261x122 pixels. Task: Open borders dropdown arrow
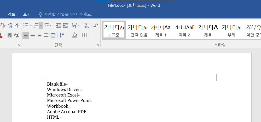pos(90,35)
